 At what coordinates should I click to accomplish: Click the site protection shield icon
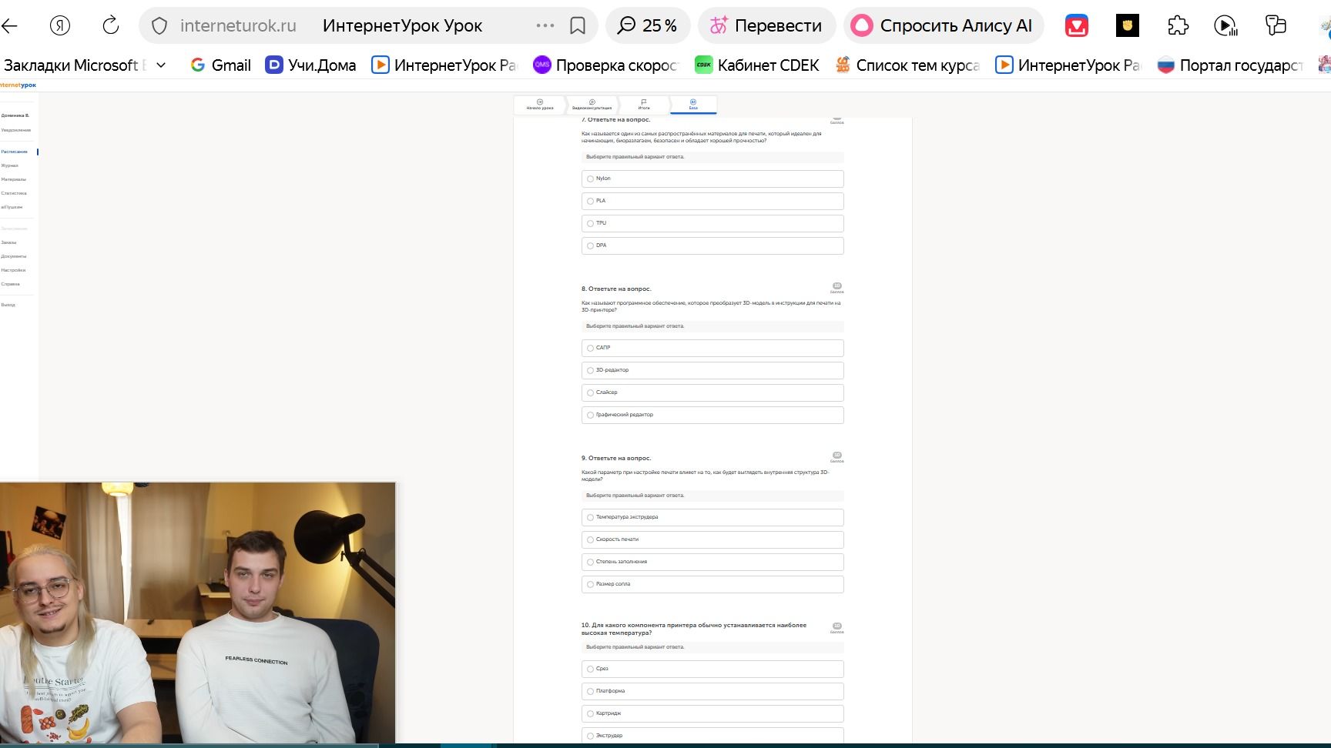click(159, 25)
